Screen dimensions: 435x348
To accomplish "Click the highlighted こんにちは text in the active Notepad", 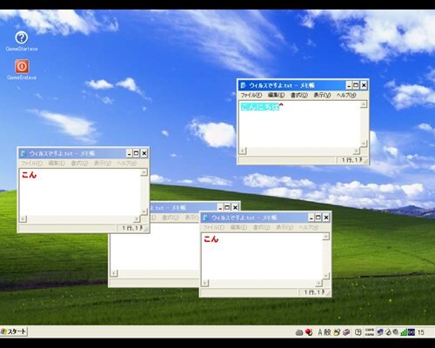I will point(260,107).
